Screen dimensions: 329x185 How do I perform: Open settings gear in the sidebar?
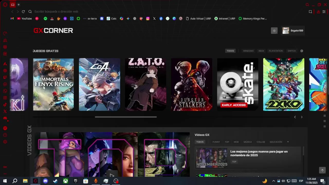[5, 142]
